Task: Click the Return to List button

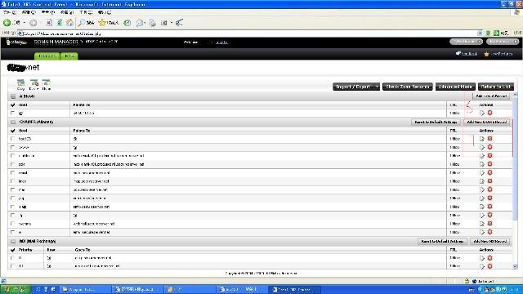Action: tap(496, 87)
